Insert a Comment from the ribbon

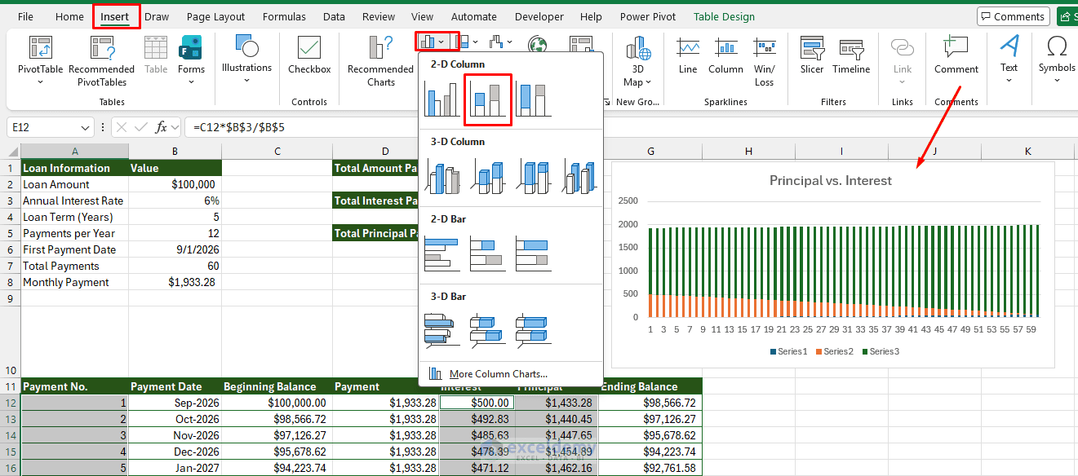956,57
